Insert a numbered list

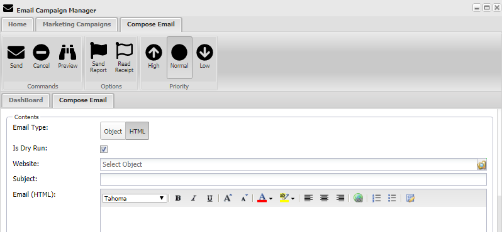point(376,198)
